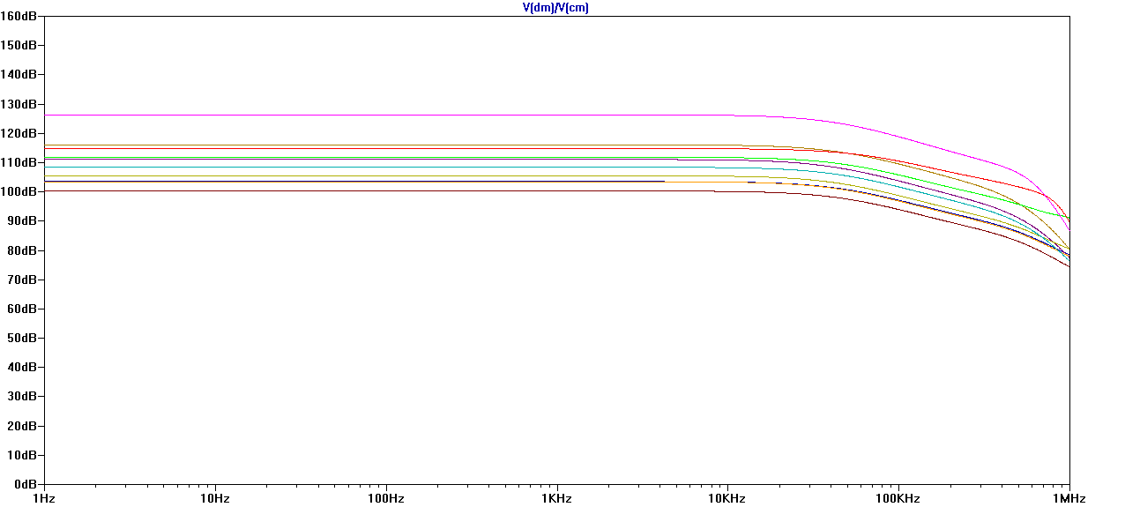This screenshot has height=507, width=1125.
Task: Click the 60dB axis label
Action: coord(22,309)
